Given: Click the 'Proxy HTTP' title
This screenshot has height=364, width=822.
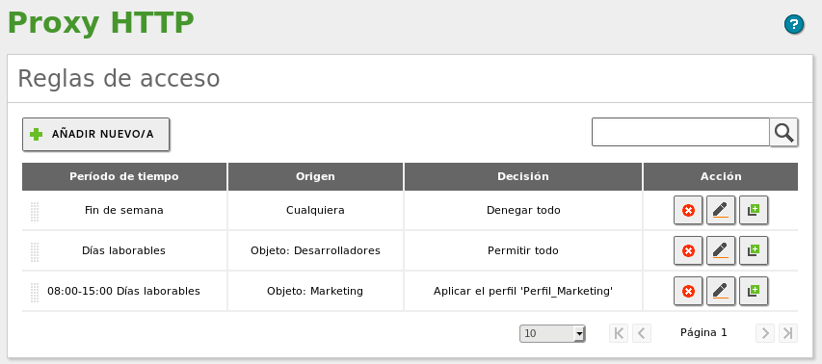Looking at the screenshot, I should pos(100,23).
